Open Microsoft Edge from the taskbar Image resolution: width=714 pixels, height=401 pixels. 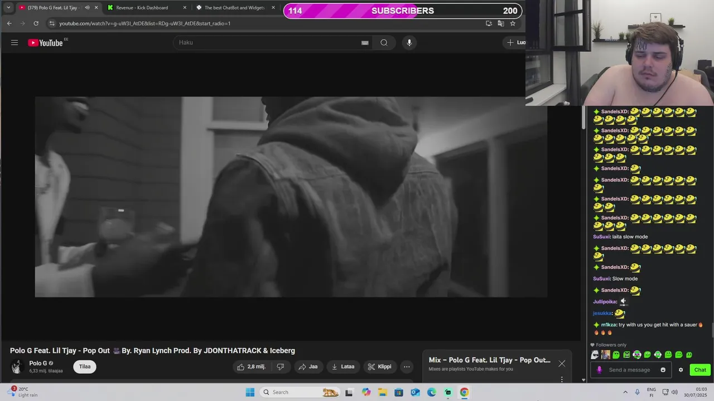[x=432, y=392]
